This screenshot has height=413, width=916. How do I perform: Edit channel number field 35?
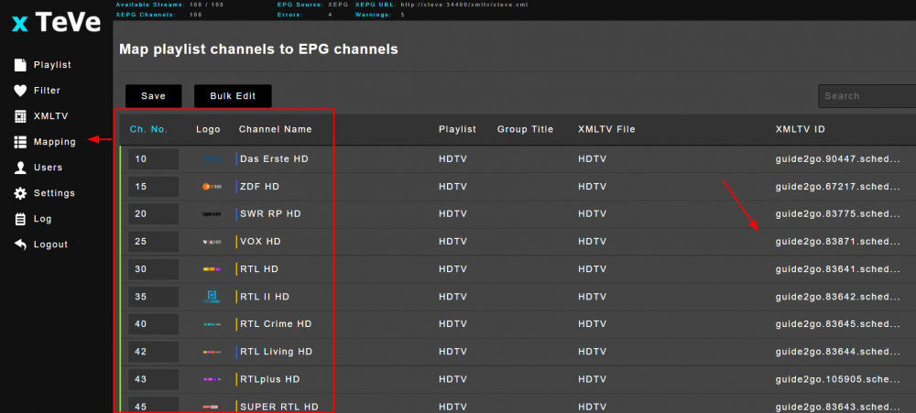pos(154,296)
